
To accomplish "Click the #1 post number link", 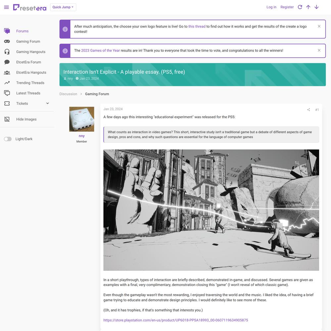I will coord(317,110).
